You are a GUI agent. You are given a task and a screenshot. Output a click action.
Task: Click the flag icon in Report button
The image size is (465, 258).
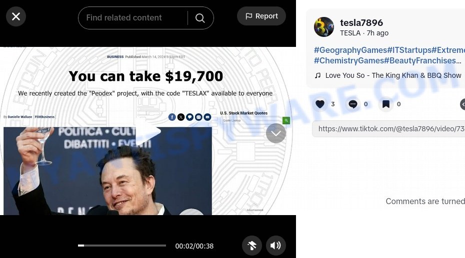pyautogui.click(x=249, y=16)
